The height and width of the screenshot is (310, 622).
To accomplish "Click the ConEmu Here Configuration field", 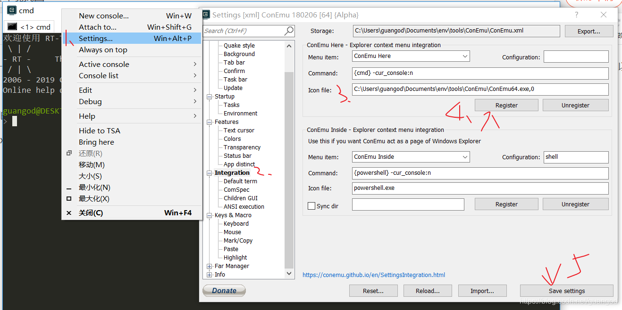I will click(576, 57).
